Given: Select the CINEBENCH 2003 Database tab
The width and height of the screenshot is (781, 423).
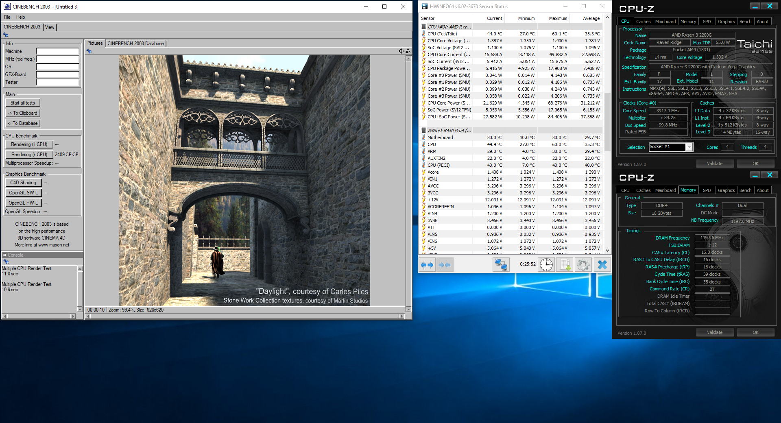Looking at the screenshot, I should (135, 44).
